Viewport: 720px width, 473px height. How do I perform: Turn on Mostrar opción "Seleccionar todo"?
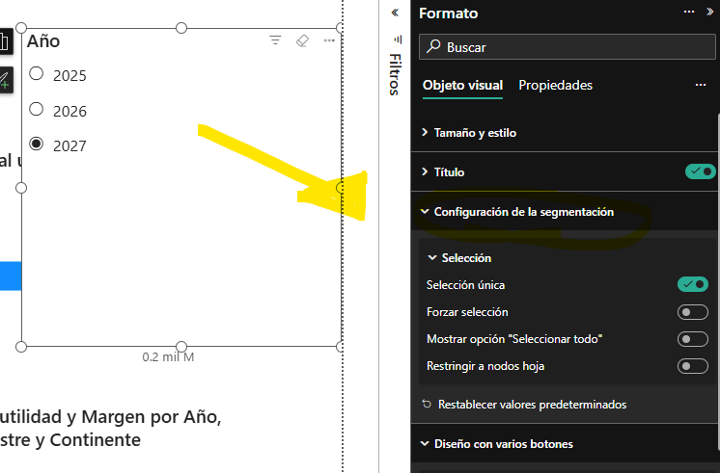(x=694, y=339)
